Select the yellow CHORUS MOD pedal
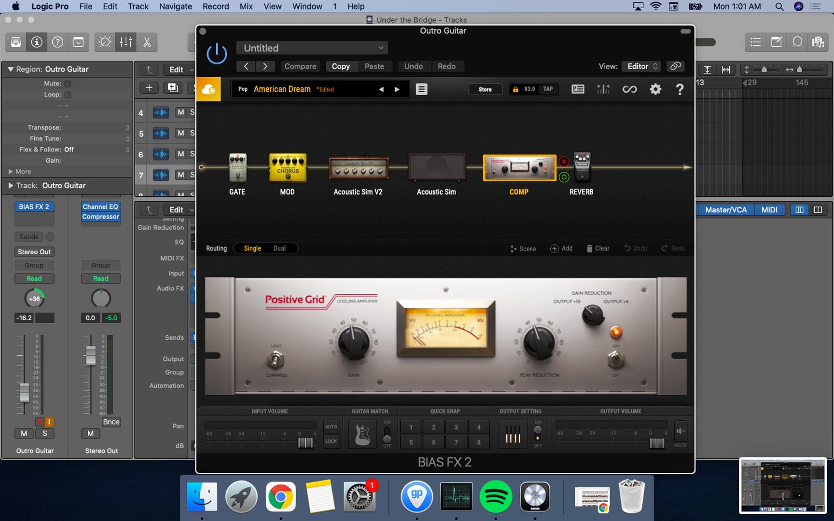Screen dimensions: 834x521 (288, 168)
